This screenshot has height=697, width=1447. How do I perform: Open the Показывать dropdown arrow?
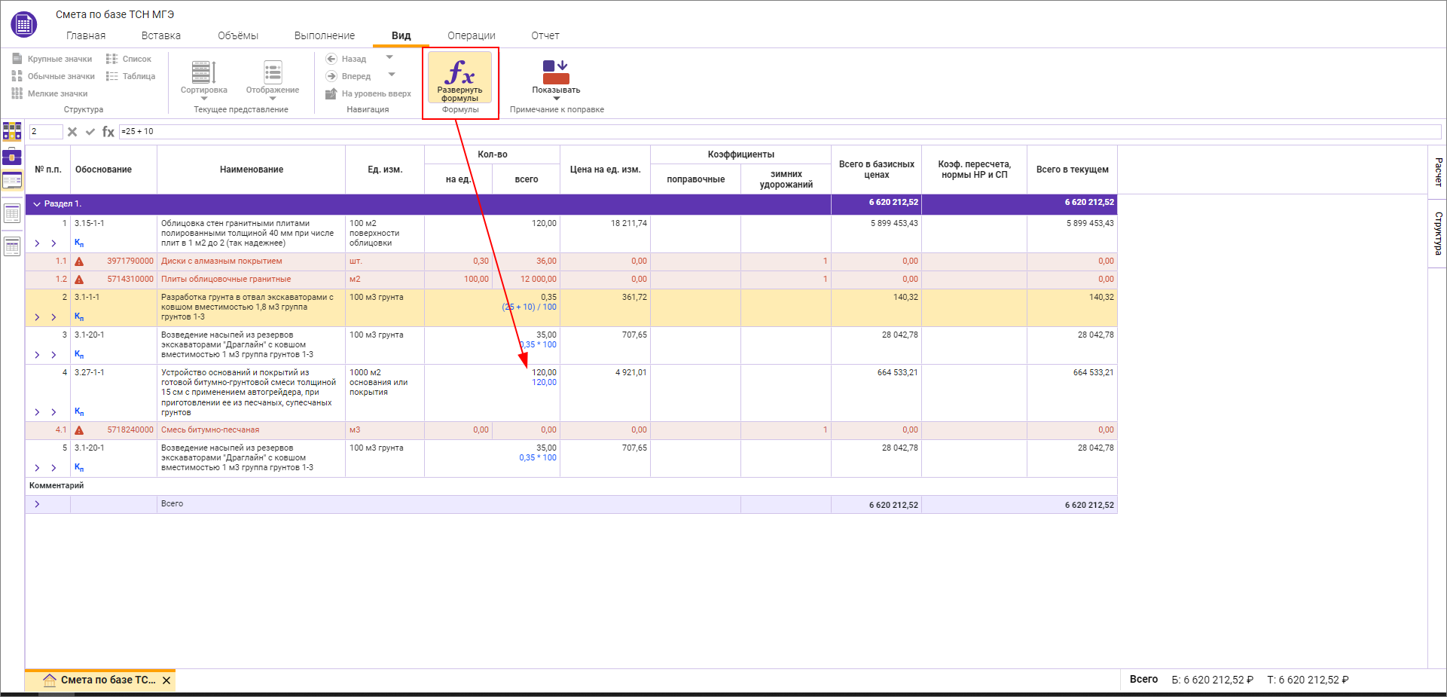[x=557, y=99]
